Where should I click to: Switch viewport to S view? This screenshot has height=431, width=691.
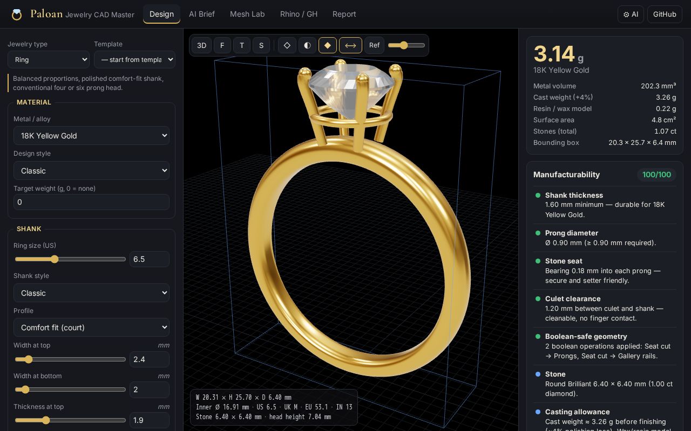pos(261,45)
